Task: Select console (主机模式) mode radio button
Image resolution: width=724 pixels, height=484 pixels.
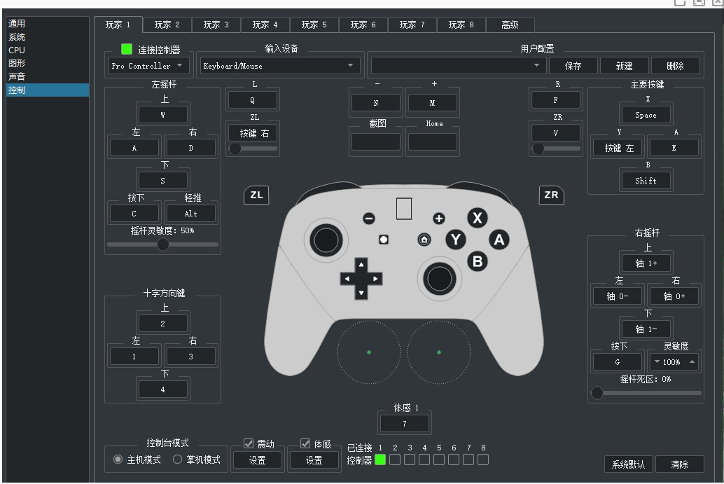Action: point(118,459)
